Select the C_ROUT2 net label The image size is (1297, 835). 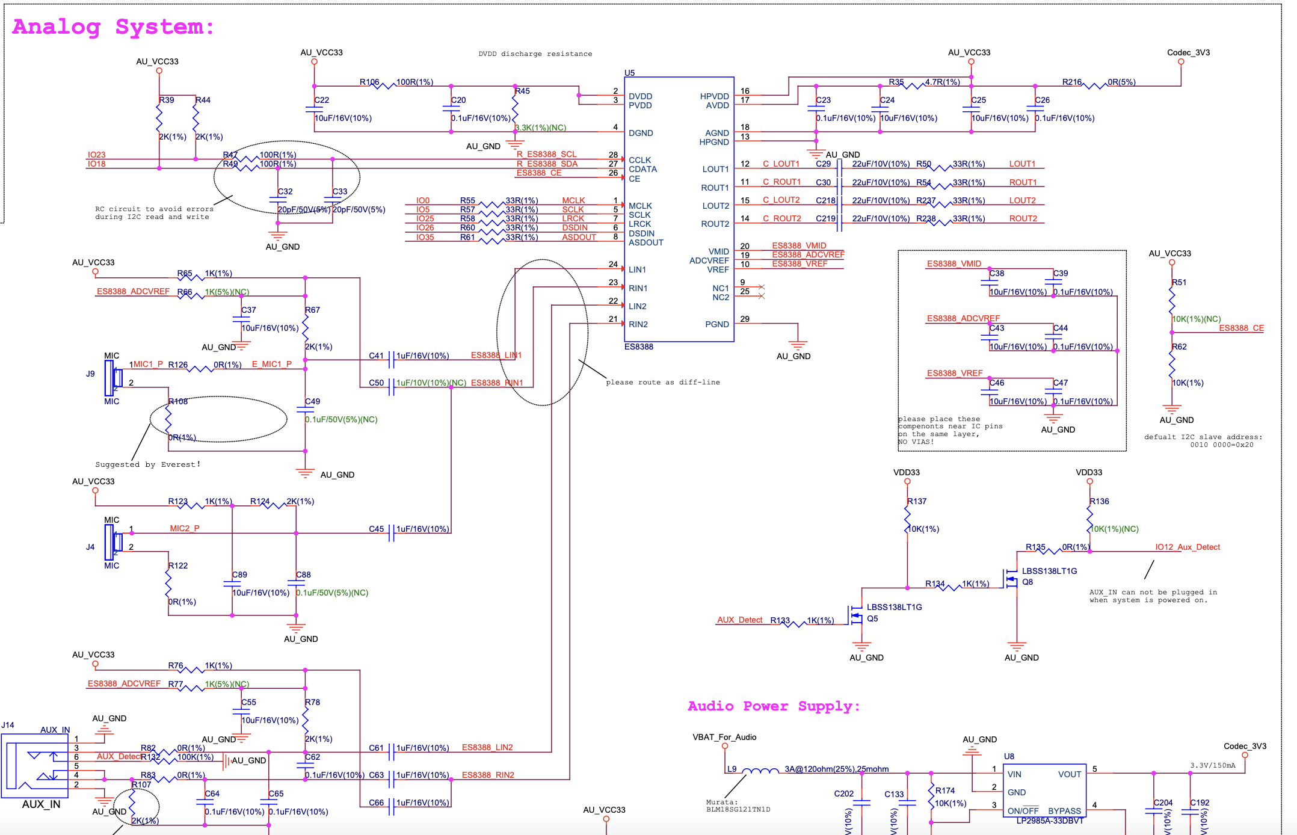coord(782,218)
